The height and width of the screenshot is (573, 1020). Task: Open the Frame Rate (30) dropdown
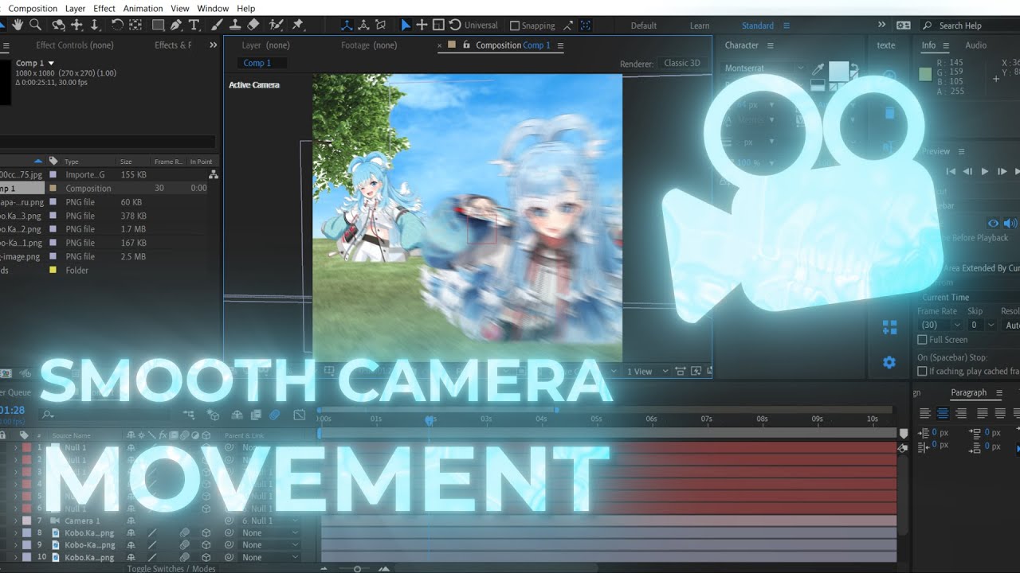pyautogui.click(x=940, y=325)
